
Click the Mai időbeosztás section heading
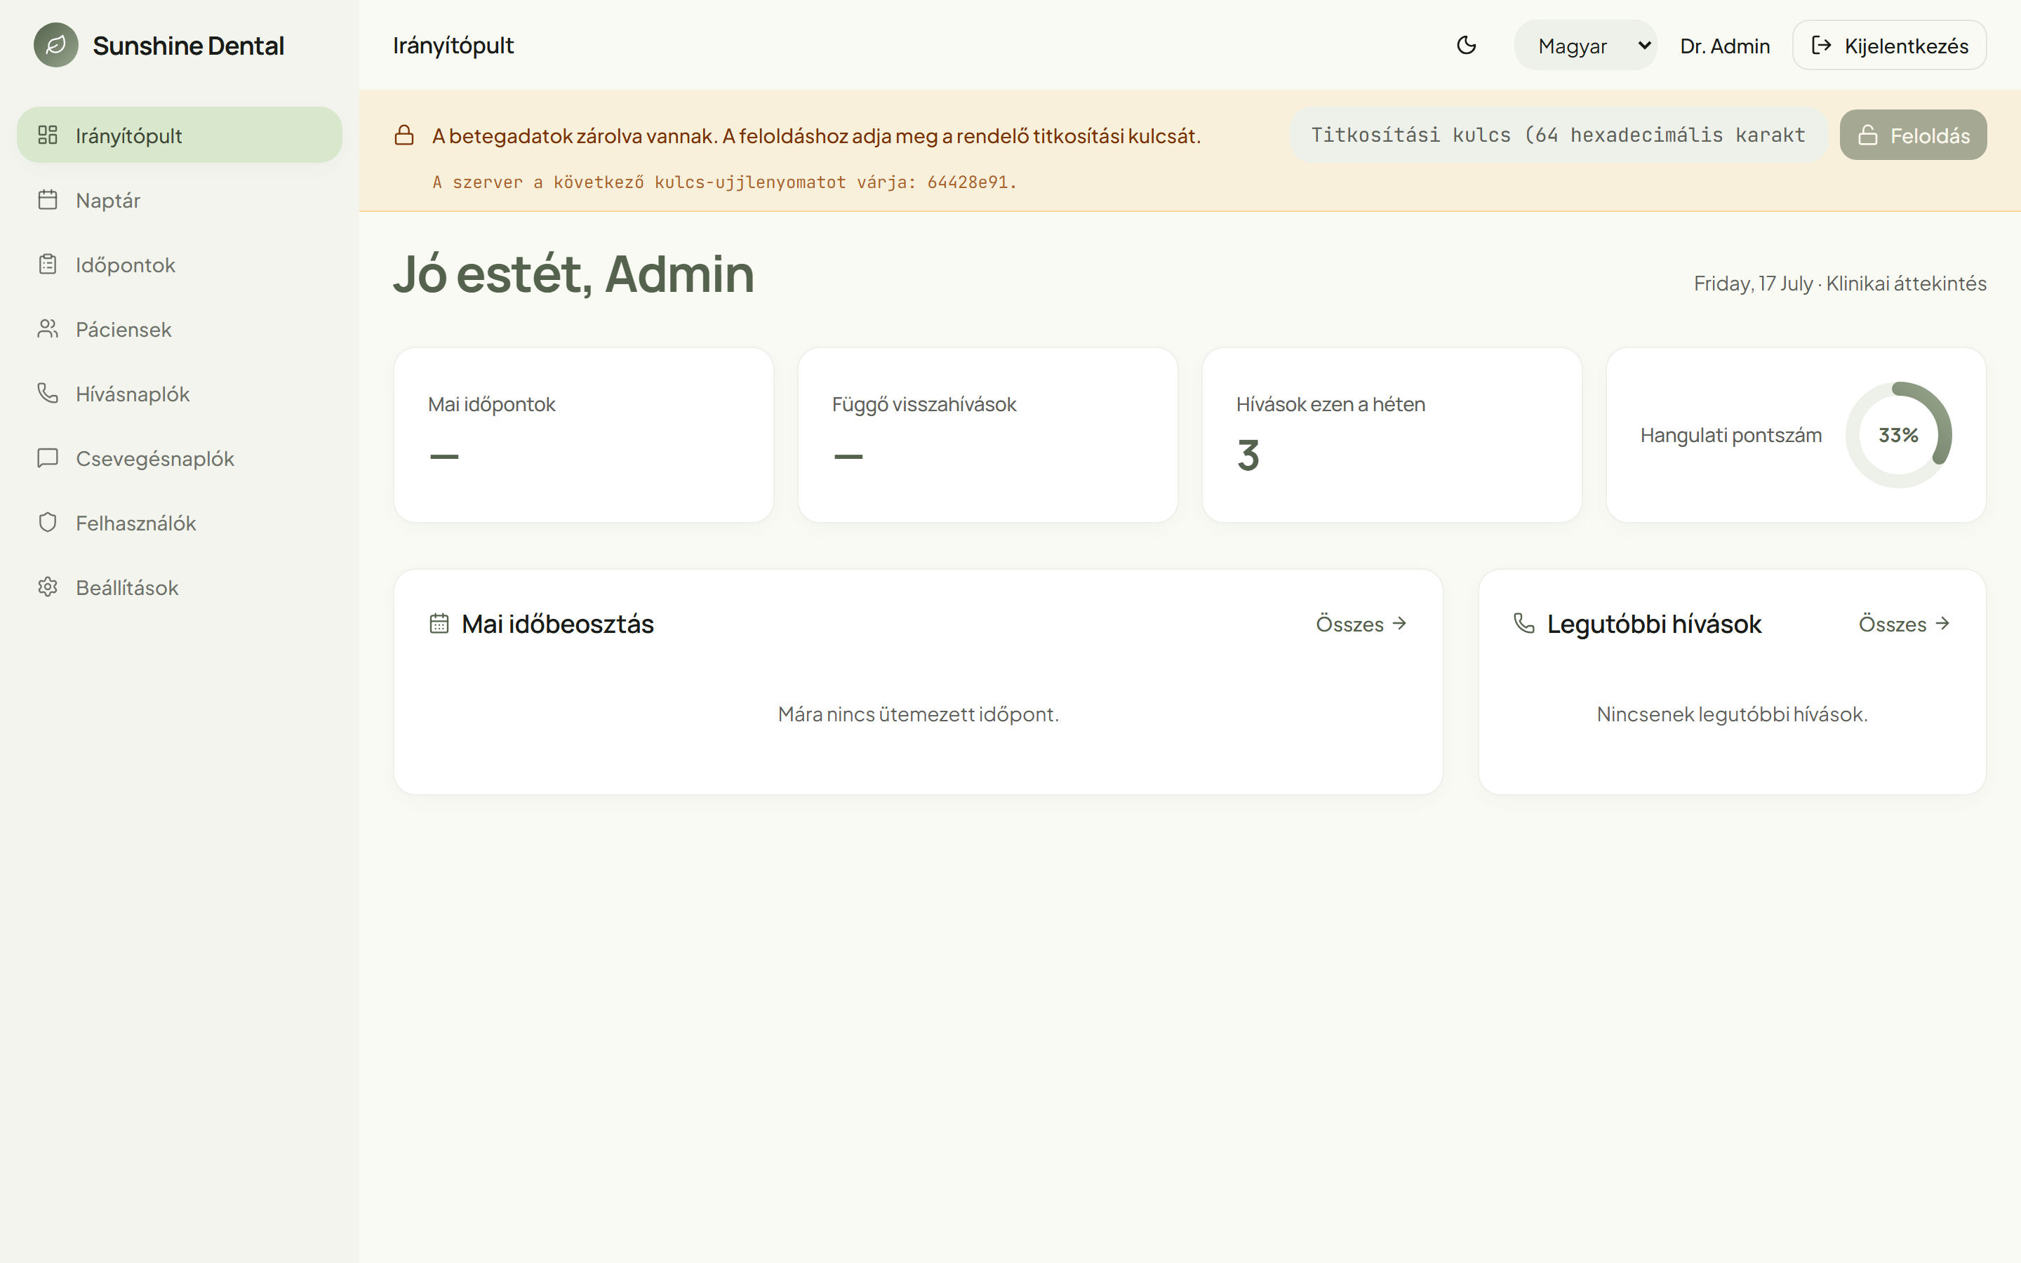557,624
